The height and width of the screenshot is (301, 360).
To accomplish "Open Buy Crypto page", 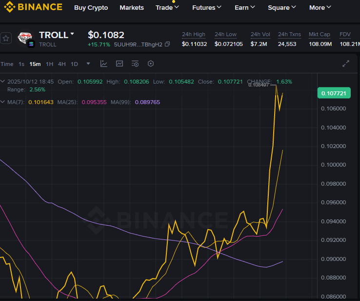I will [x=91, y=8].
